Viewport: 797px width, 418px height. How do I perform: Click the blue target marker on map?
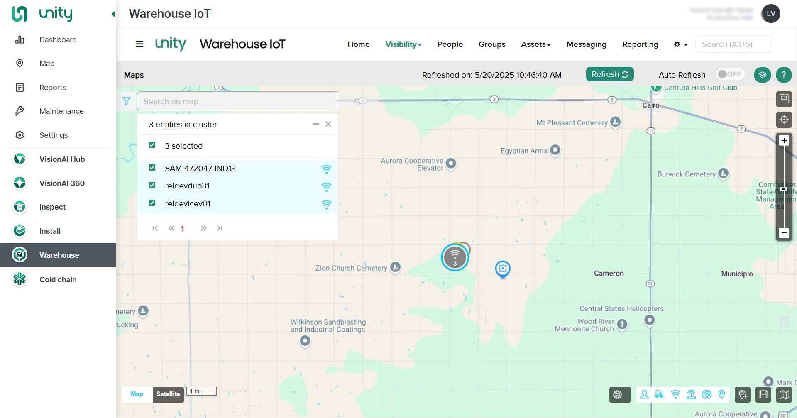(x=503, y=269)
